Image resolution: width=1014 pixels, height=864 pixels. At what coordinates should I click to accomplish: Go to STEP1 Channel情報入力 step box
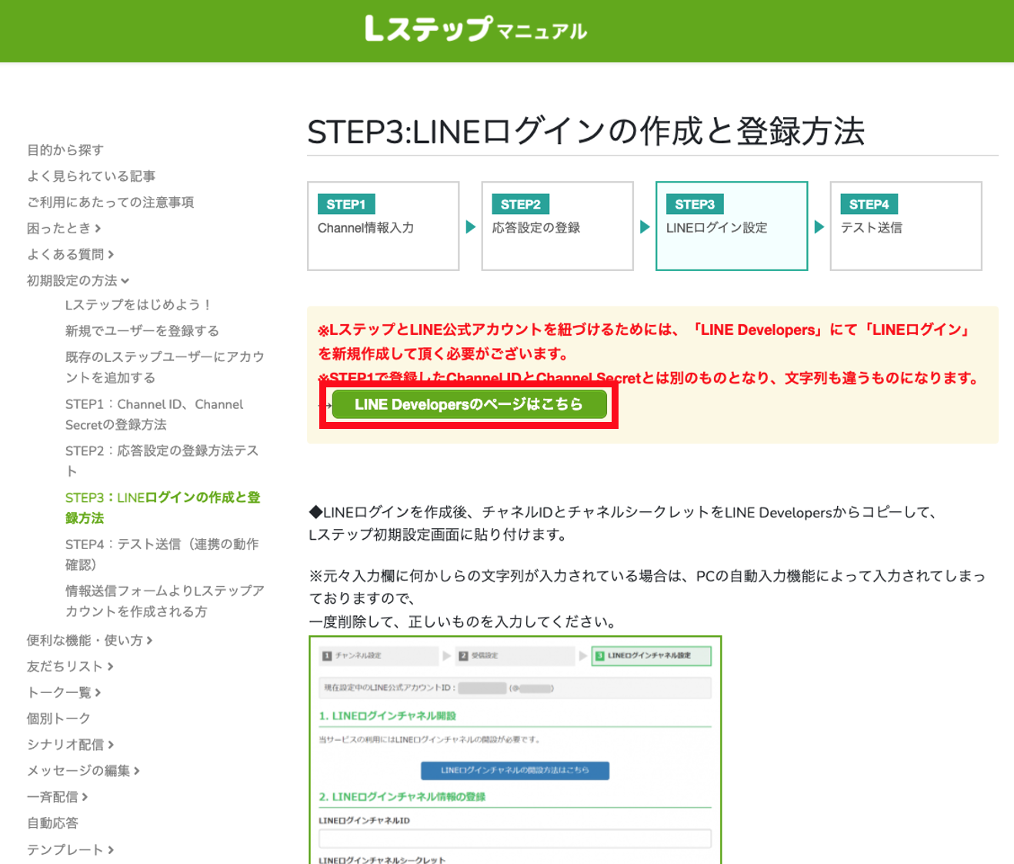click(x=383, y=226)
